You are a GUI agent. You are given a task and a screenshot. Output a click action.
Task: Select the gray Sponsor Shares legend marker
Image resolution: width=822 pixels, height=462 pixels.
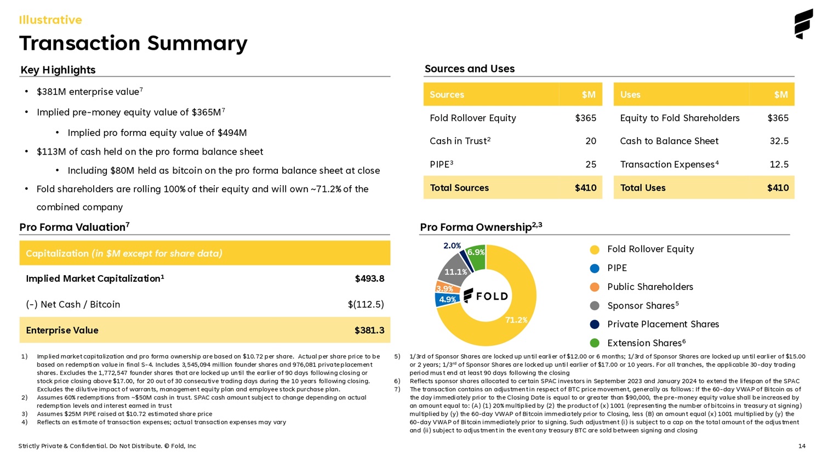pos(595,306)
